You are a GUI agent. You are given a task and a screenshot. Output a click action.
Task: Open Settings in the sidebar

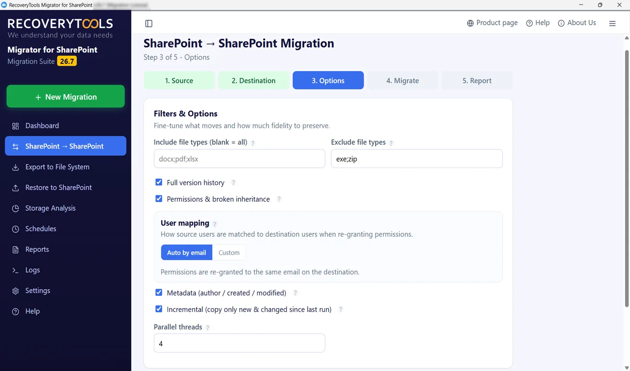(66, 291)
